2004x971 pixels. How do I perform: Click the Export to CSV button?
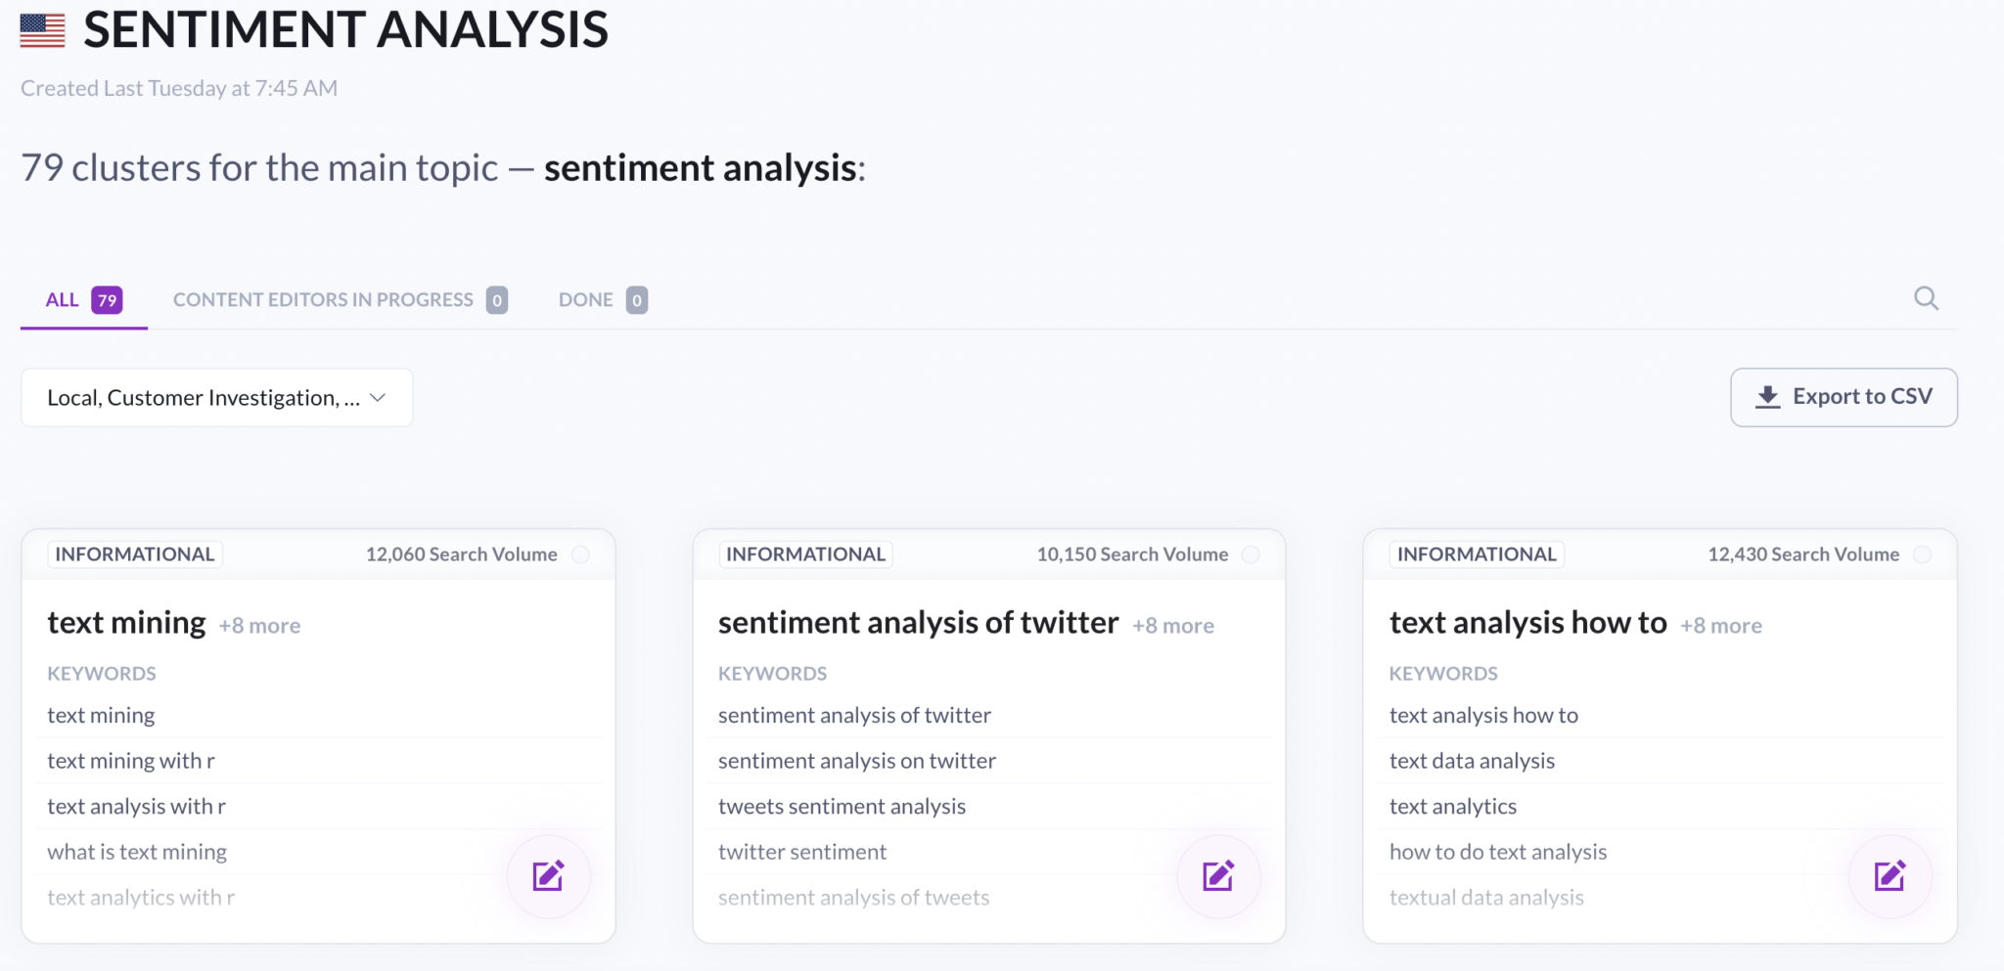click(1844, 397)
